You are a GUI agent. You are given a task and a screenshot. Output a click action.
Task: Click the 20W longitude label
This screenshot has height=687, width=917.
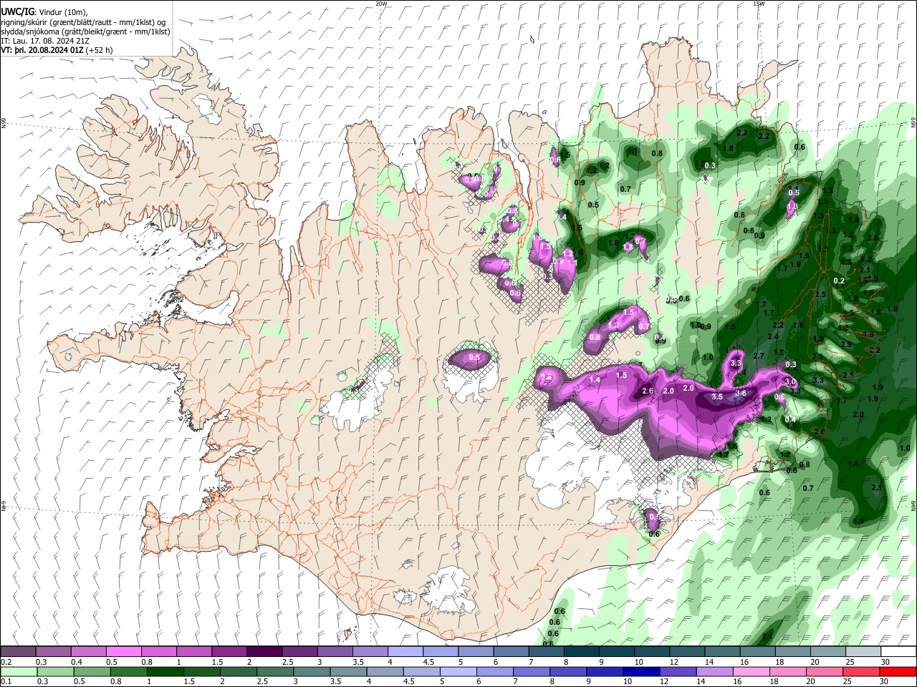click(x=381, y=4)
